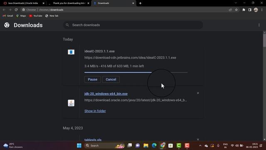Go forward to next page
Viewport: 266px width, 150px height.
[x=10, y=10]
